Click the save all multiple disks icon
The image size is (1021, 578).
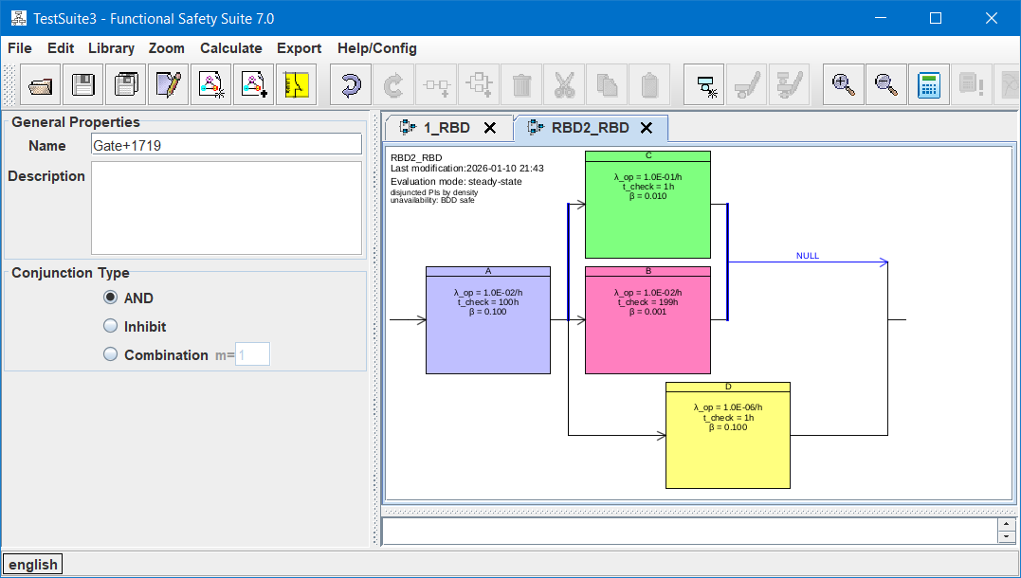click(x=126, y=85)
